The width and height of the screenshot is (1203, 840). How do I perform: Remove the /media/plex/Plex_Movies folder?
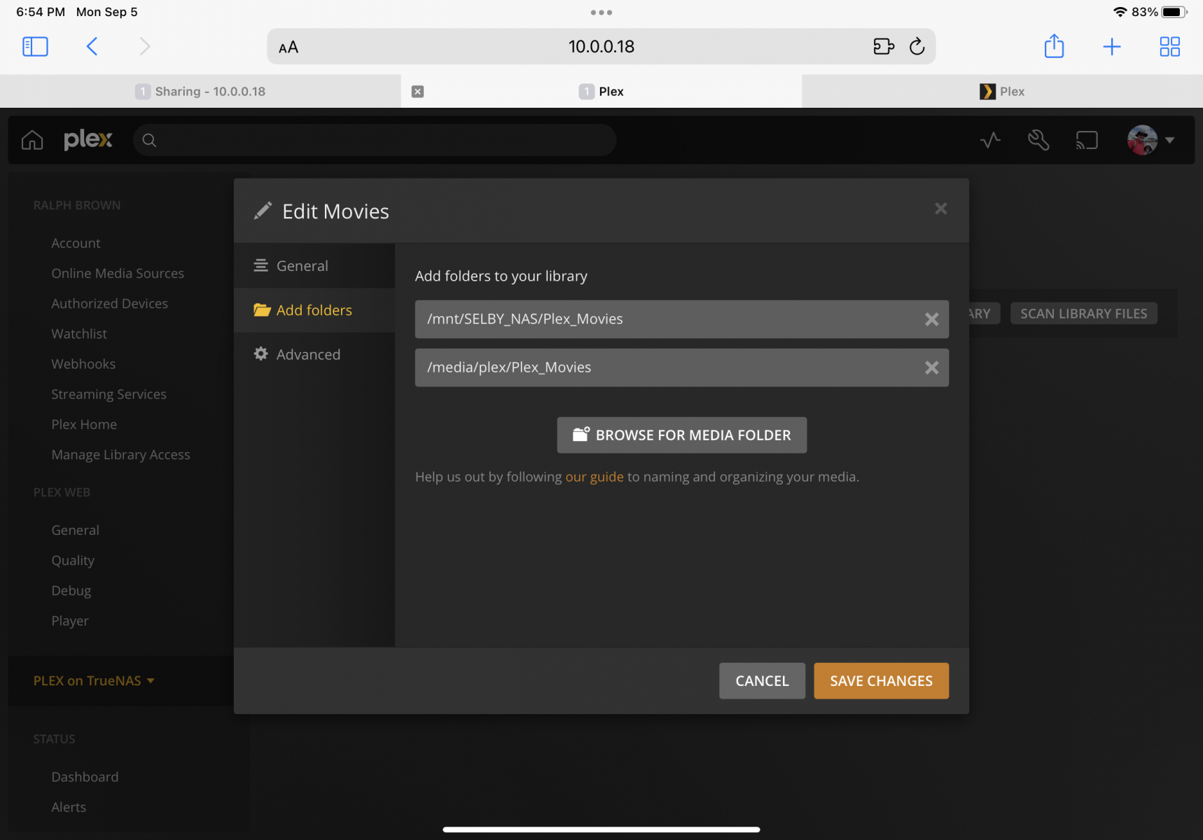[931, 367]
